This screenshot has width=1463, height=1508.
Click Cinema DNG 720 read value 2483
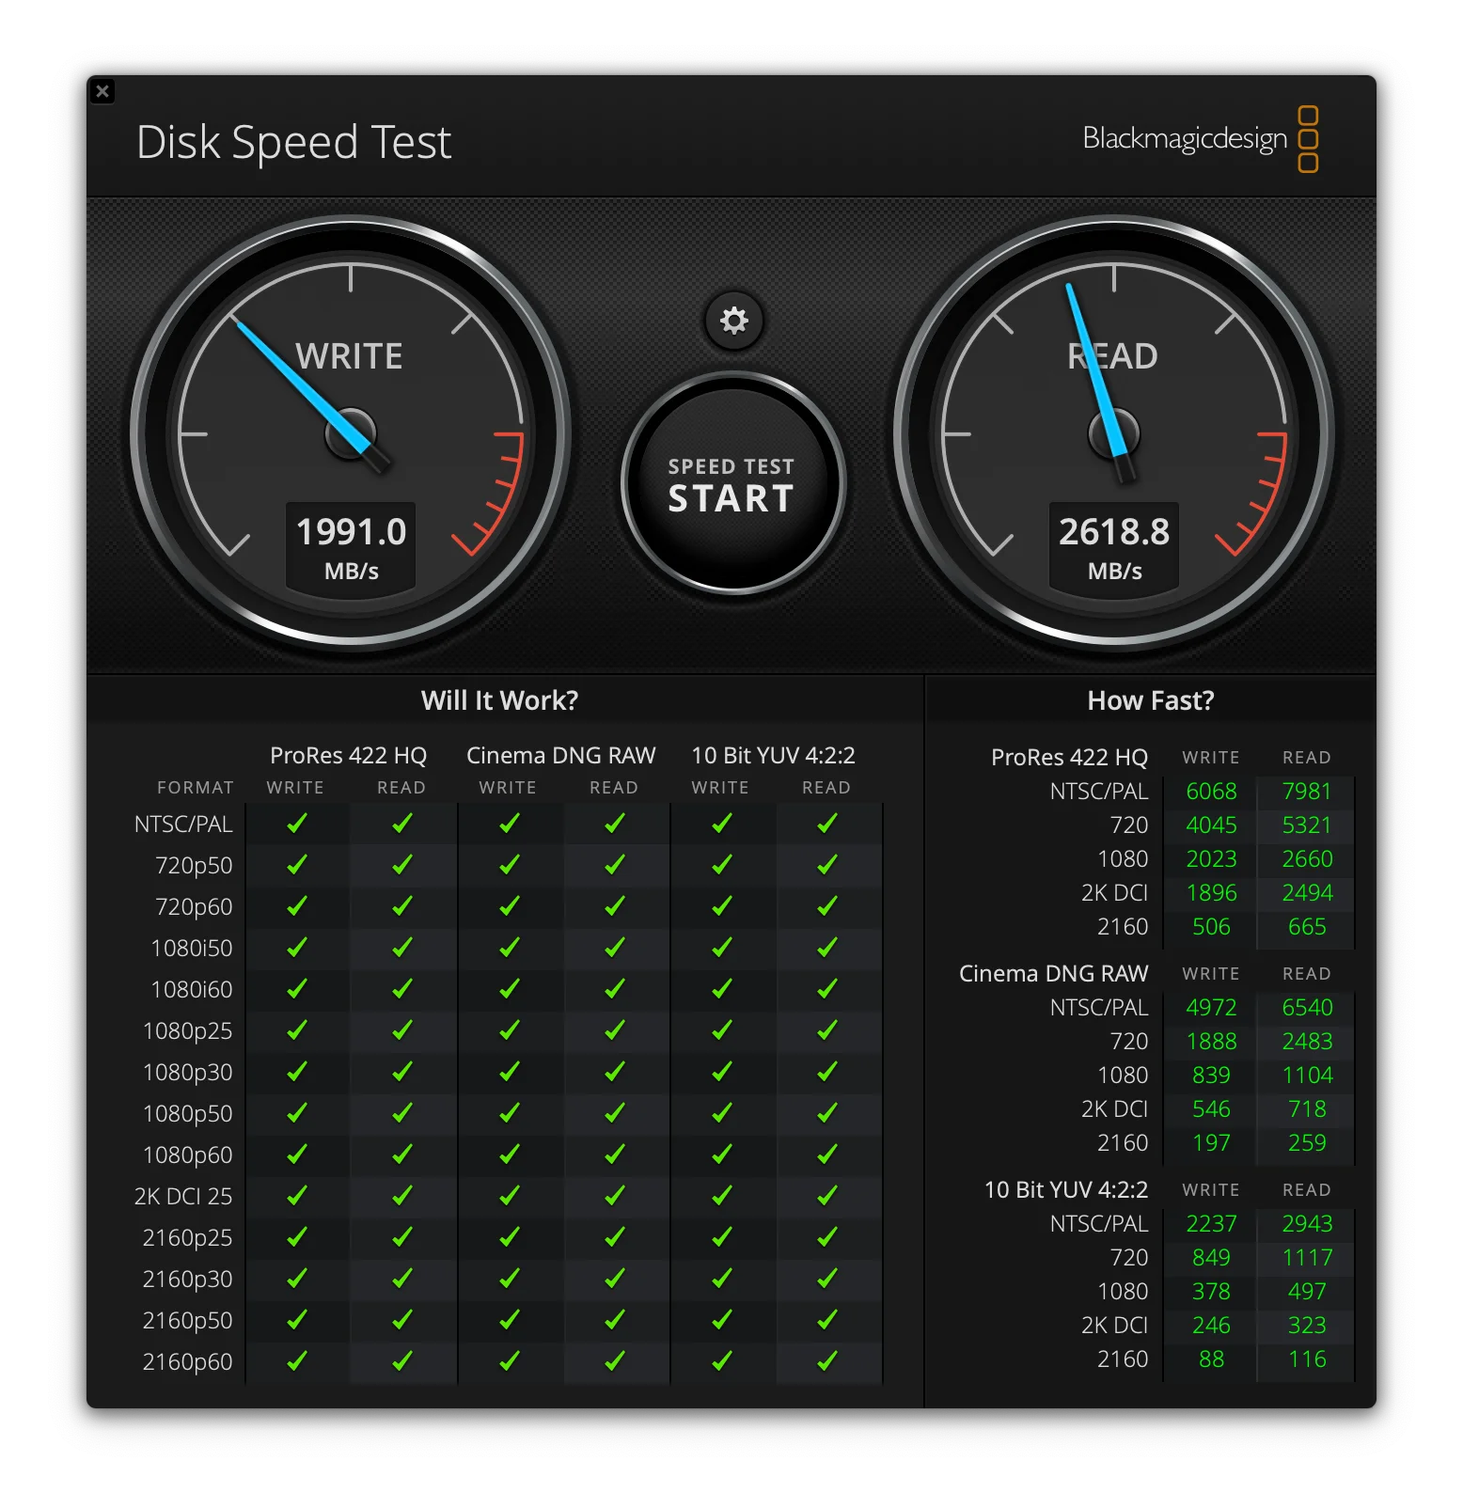tap(1307, 1042)
